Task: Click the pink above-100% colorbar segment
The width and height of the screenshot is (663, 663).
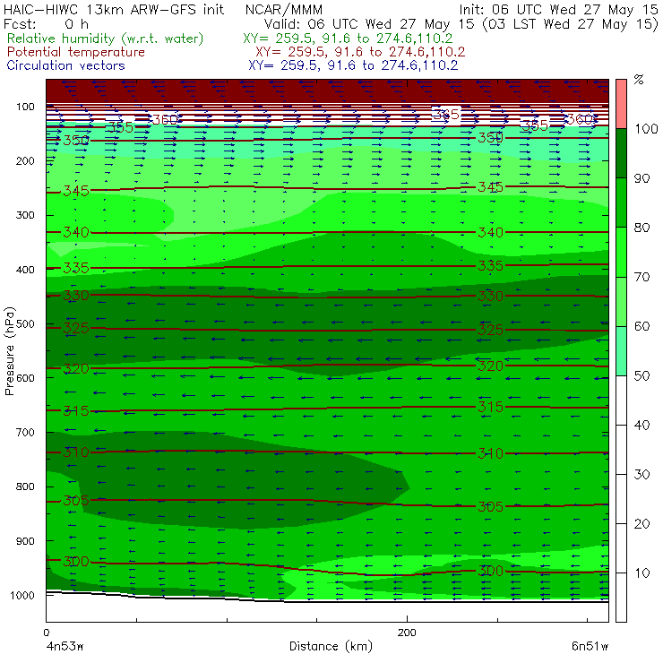Action: (x=621, y=104)
